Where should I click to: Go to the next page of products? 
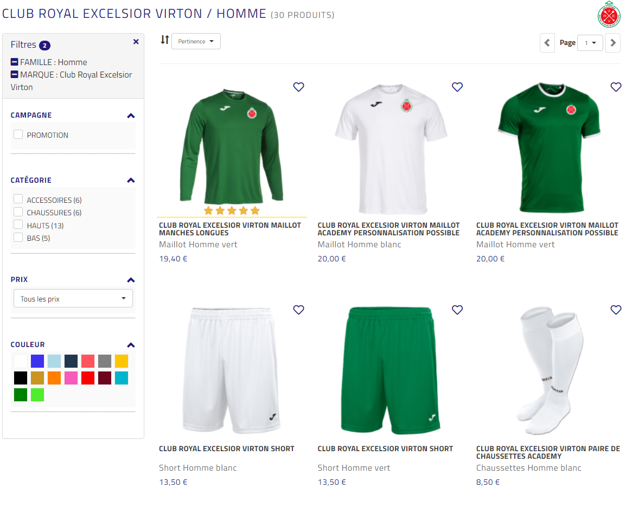pos(613,42)
